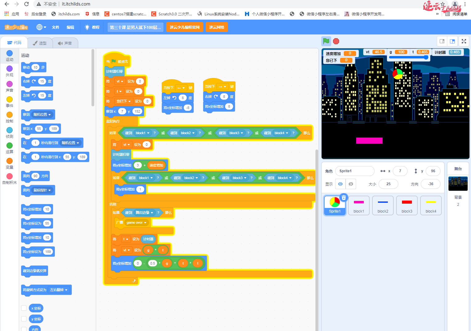Switch to the Costumes (造型) tab
Viewport: 471px width, 331px height.
click(x=40, y=43)
